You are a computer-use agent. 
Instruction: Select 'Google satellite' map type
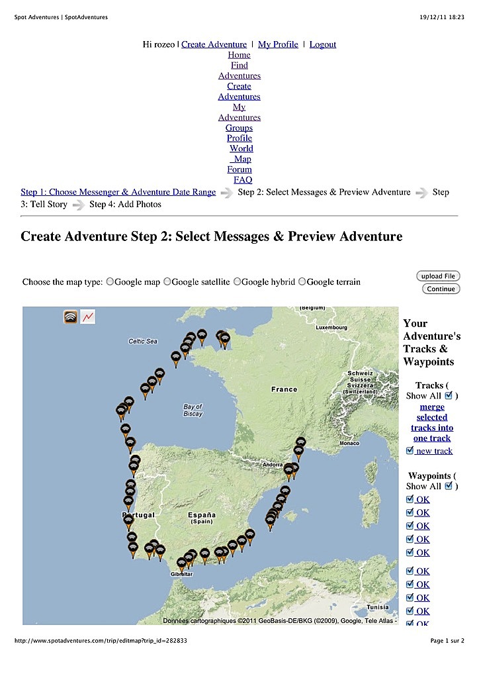click(x=167, y=281)
